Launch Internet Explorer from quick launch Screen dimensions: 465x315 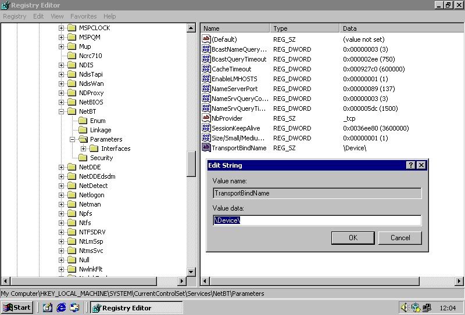pyautogui.click(x=61, y=307)
